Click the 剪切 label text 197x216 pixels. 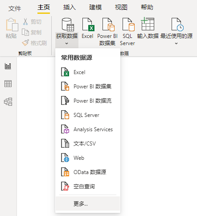(36, 22)
